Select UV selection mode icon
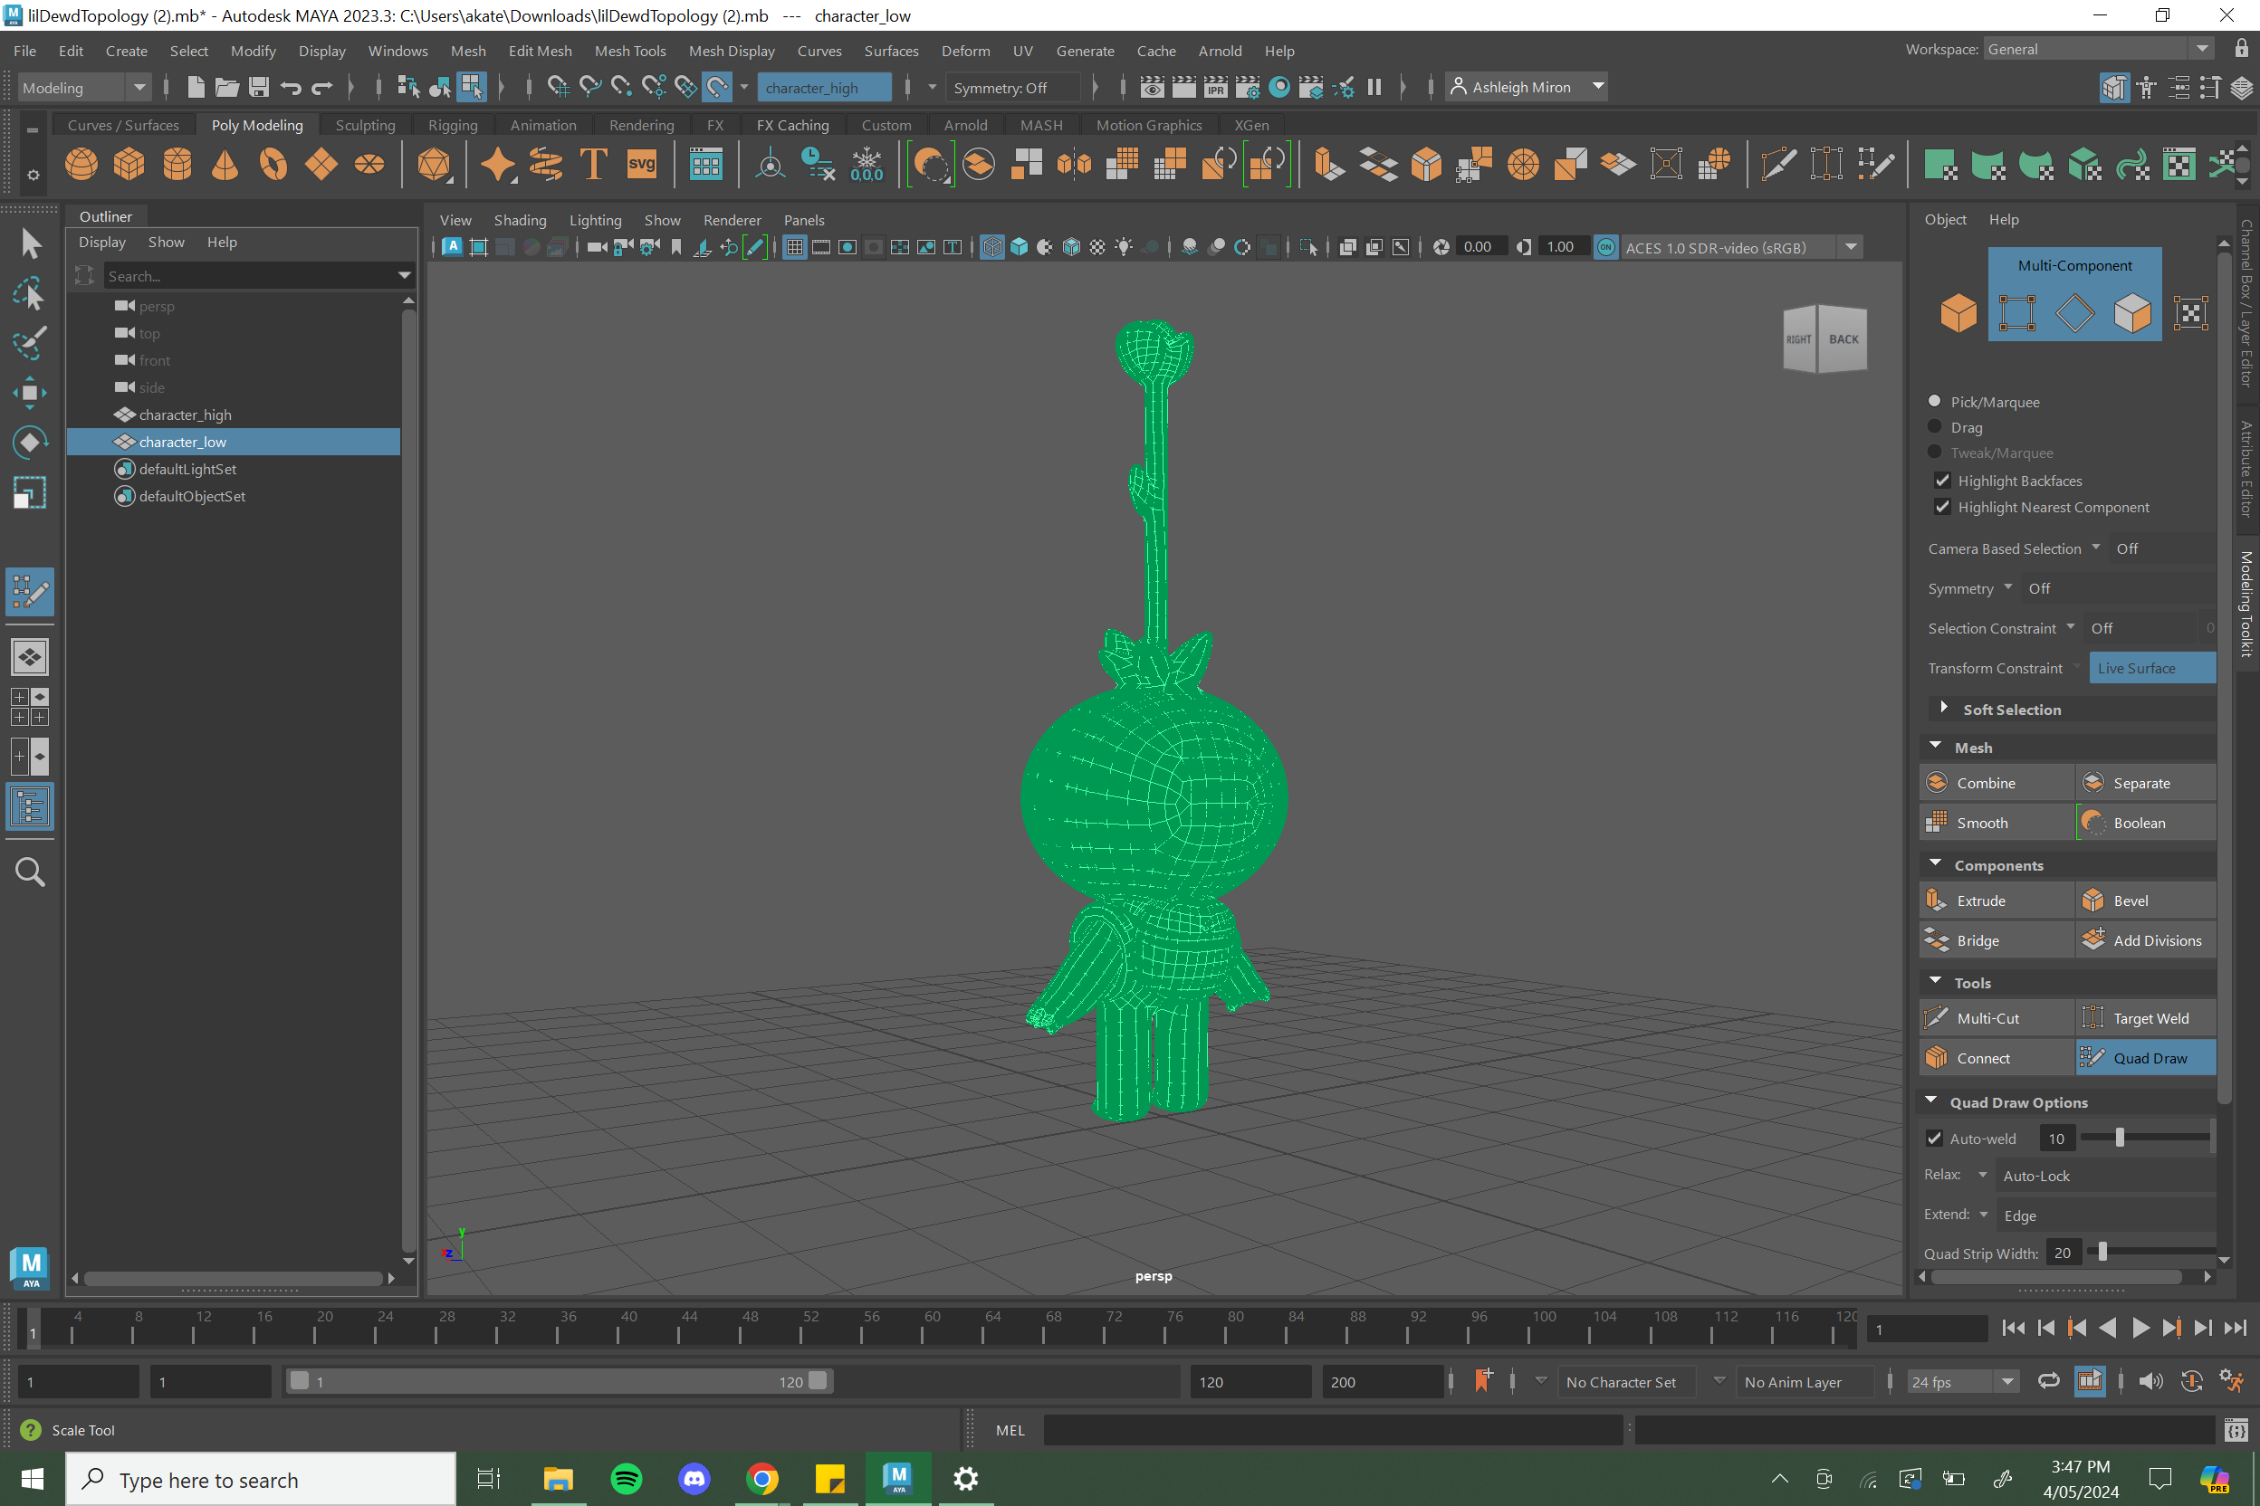Viewport: 2260px width, 1506px height. coord(2191,313)
